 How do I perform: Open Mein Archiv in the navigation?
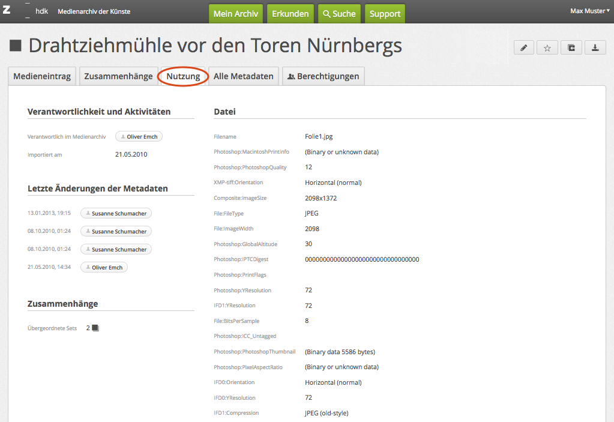[236, 14]
